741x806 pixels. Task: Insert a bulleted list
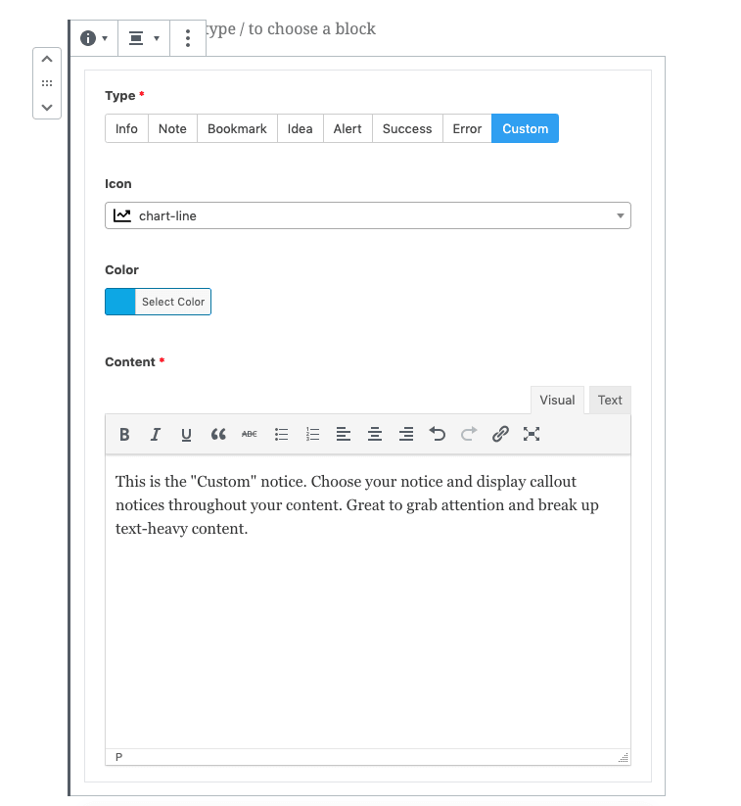coord(281,435)
